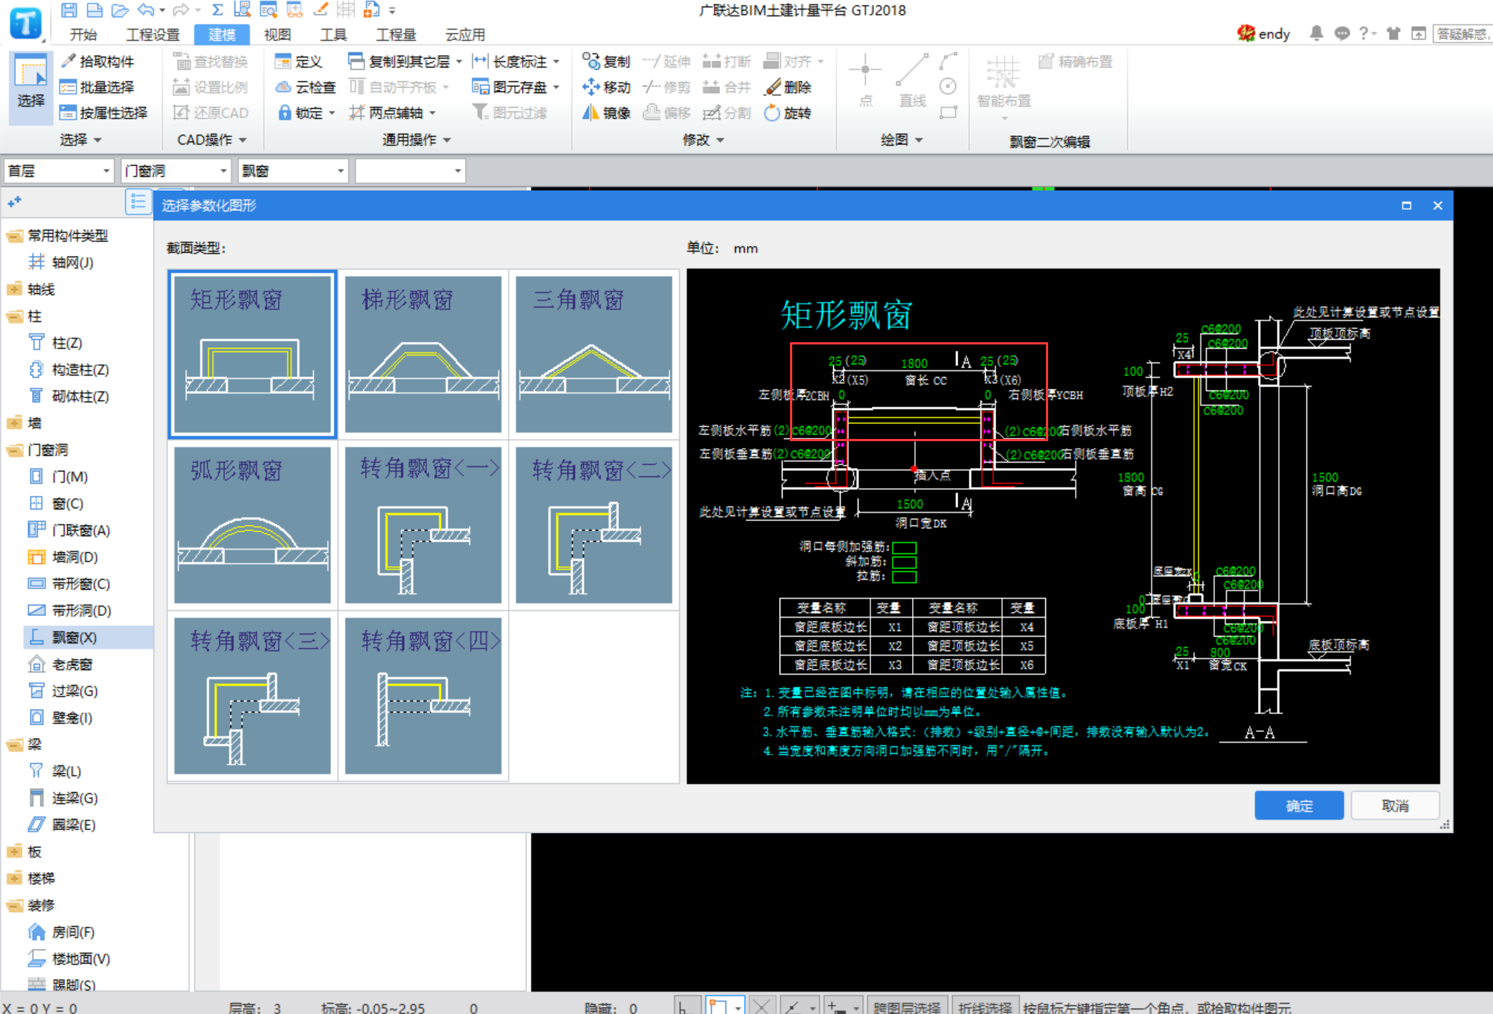This screenshot has height=1014, width=1493.
Task: Select the 拾取构件 pick component tool
Action: [97, 61]
